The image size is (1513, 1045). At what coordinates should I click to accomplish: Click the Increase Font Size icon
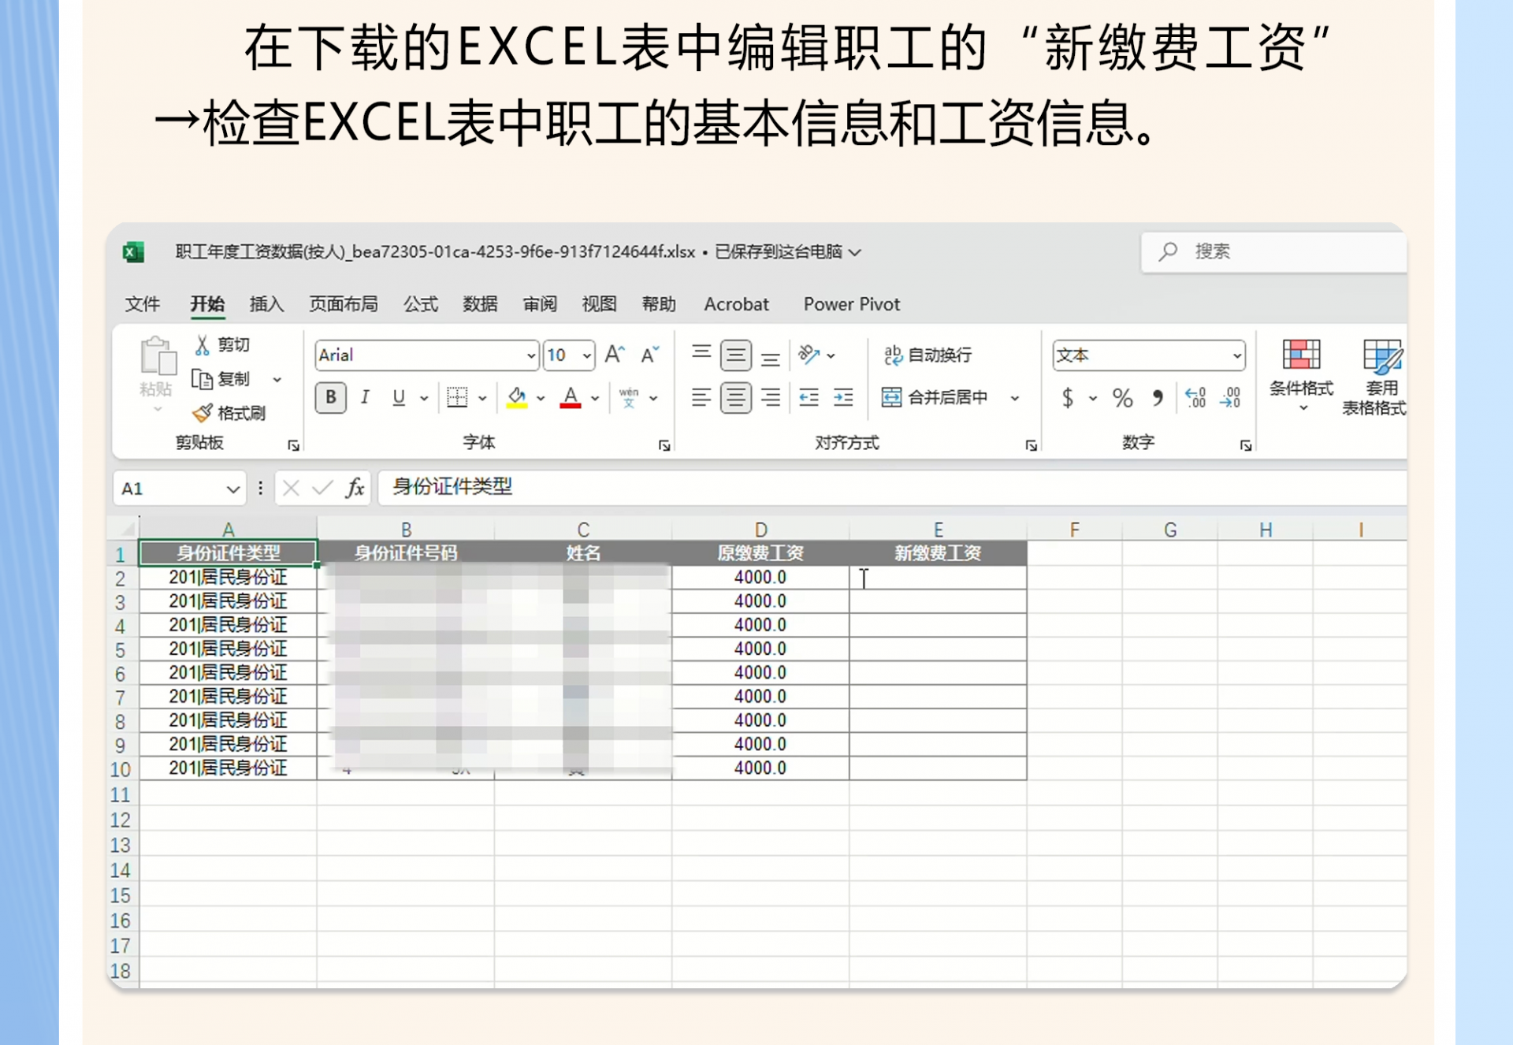(x=615, y=355)
